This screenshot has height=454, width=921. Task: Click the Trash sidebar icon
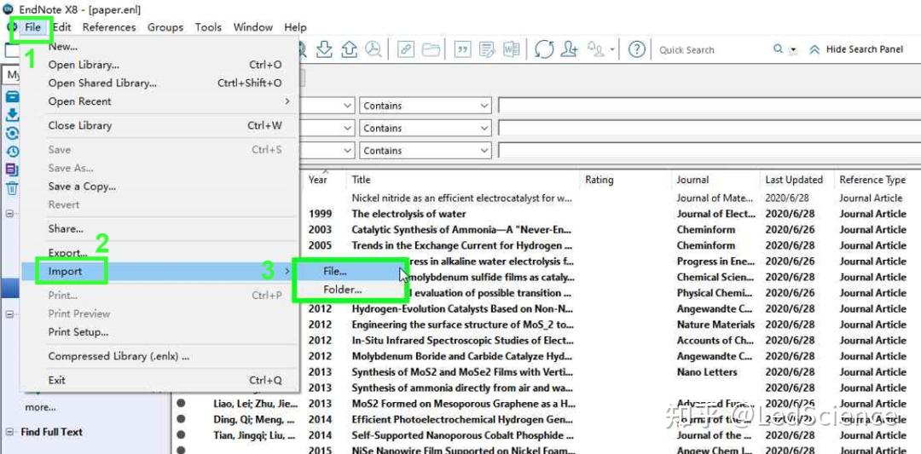(12, 188)
